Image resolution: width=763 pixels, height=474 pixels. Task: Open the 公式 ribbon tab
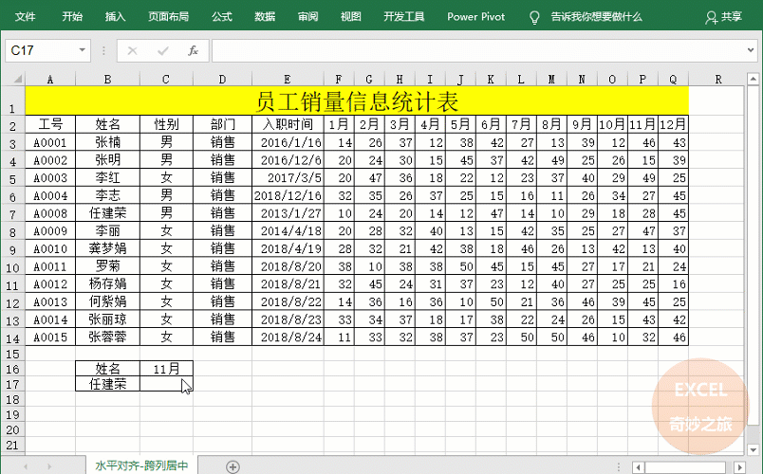tap(222, 16)
